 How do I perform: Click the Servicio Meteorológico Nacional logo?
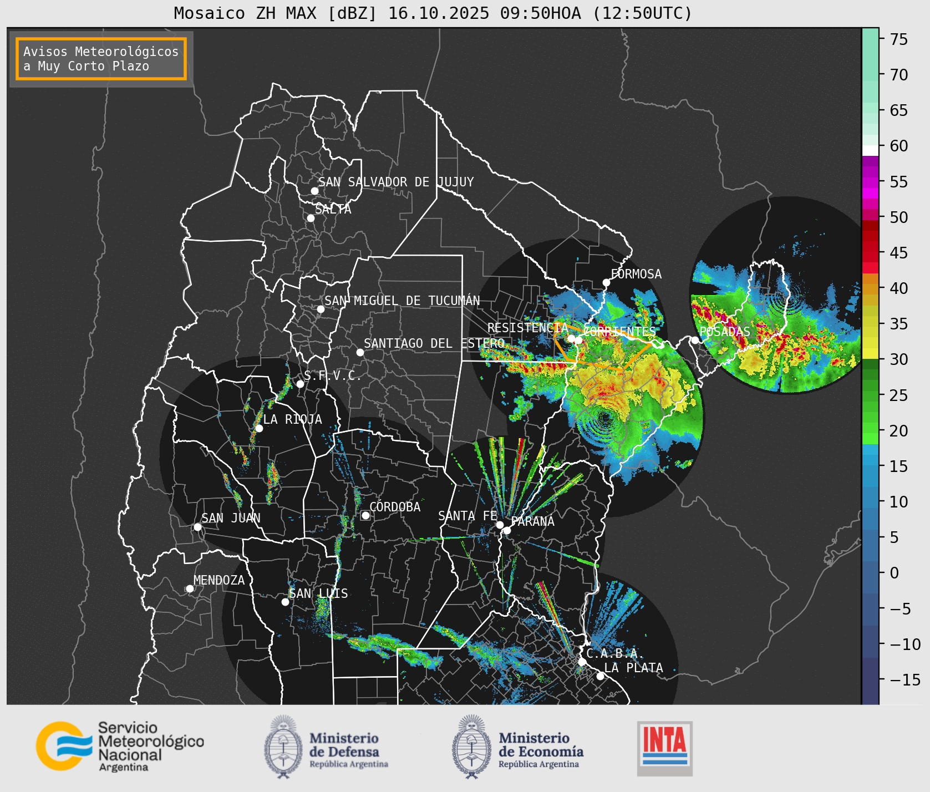click(120, 746)
